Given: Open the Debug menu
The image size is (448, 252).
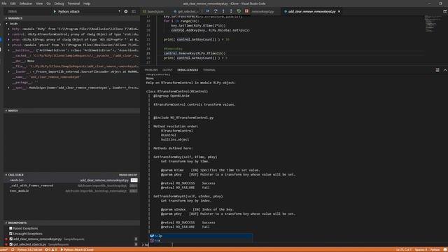Looking at the screenshot, I should pyautogui.click(x=59, y=3).
